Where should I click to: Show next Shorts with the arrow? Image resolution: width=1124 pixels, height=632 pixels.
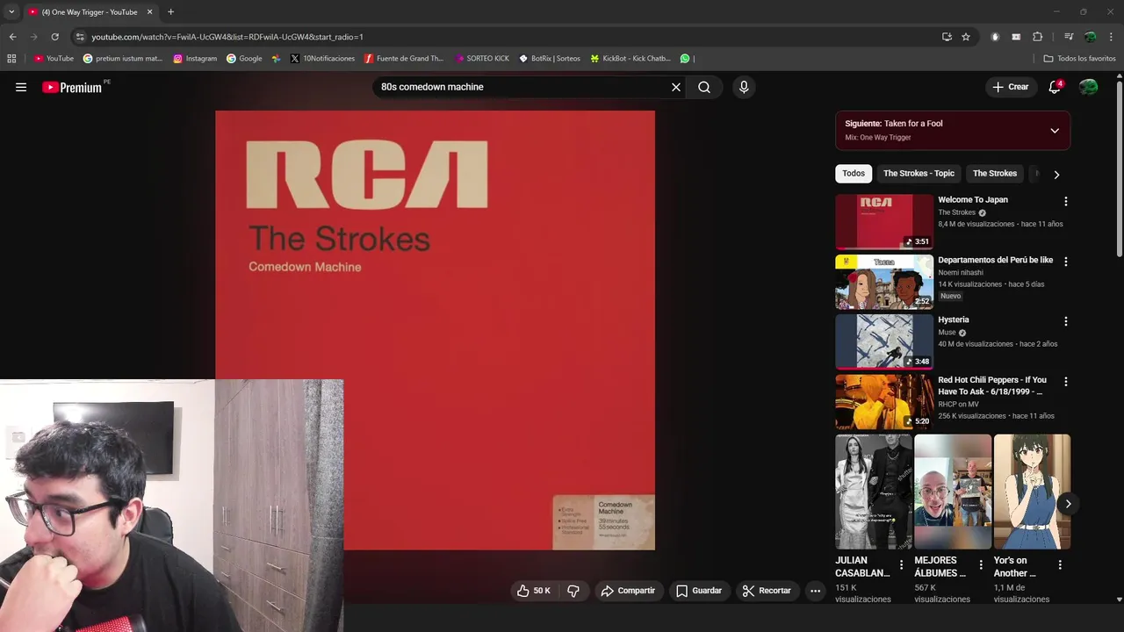pyautogui.click(x=1068, y=504)
